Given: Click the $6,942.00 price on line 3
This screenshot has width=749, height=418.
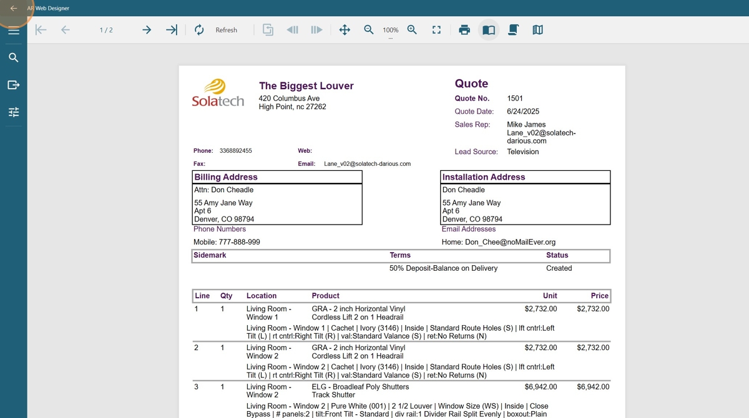Looking at the screenshot, I should 593,387.
